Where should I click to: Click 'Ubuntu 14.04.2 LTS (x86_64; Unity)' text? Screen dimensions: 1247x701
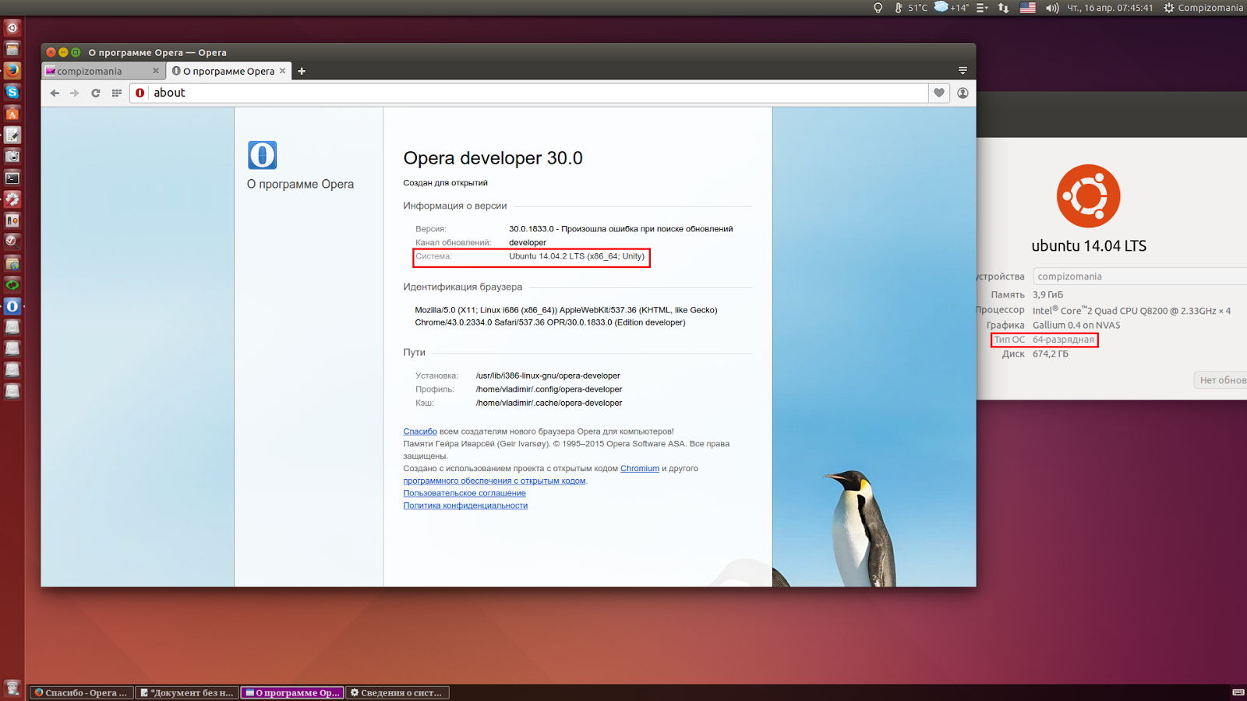(577, 256)
